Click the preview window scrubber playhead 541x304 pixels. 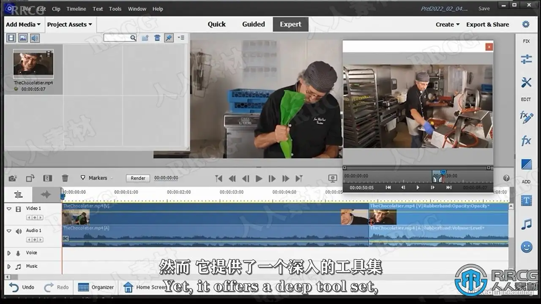click(443, 173)
